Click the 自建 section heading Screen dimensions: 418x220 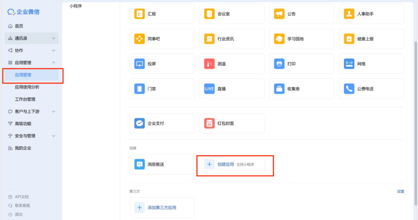(x=133, y=148)
